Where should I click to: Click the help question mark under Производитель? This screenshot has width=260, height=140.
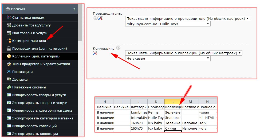pos(95,18)
